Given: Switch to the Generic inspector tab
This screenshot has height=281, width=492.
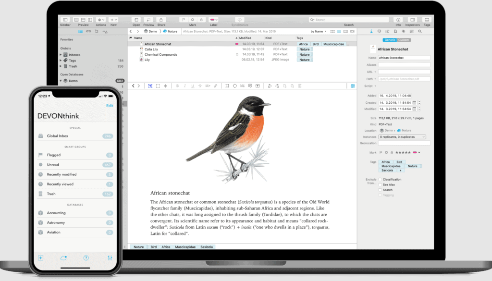Looking at the screenshot, I should pos(390,40).
